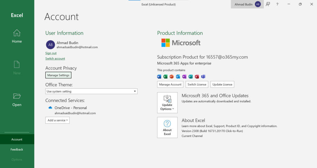Click the Outlook app icon
This screenshot has height=168, width=317.
tap(178, 76)
